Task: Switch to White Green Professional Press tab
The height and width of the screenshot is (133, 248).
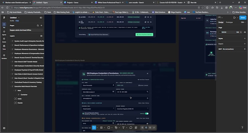Action: tap(109, 3)
